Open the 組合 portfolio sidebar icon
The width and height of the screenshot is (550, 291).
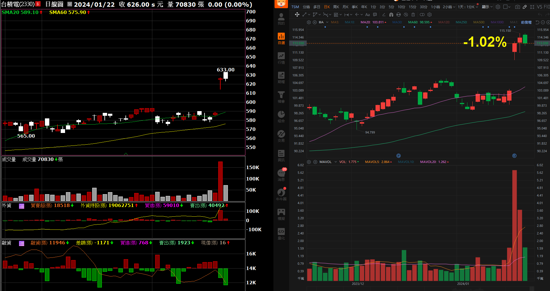[281, 117]
